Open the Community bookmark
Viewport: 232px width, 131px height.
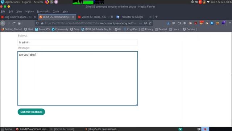60,29
